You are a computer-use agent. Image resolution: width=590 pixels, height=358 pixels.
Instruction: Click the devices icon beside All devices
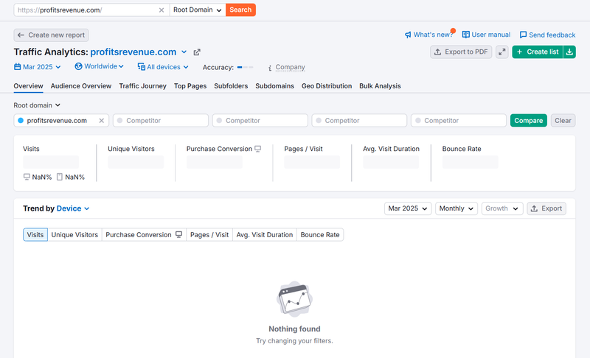142,67
